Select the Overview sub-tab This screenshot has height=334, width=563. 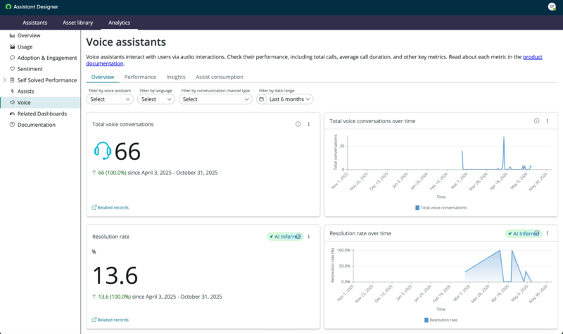tap(103, 77)
